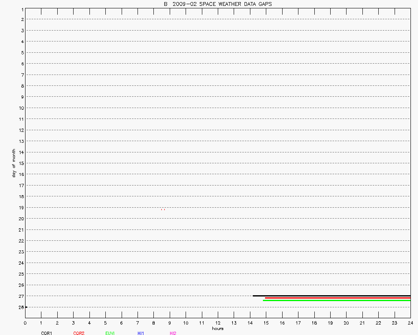Click the 'hours' x-axis label

pos(217,329)
